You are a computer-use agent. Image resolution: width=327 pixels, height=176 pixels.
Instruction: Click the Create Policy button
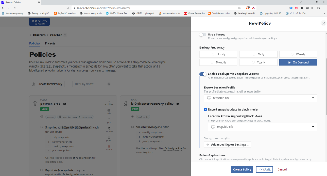tap(242, 169)
